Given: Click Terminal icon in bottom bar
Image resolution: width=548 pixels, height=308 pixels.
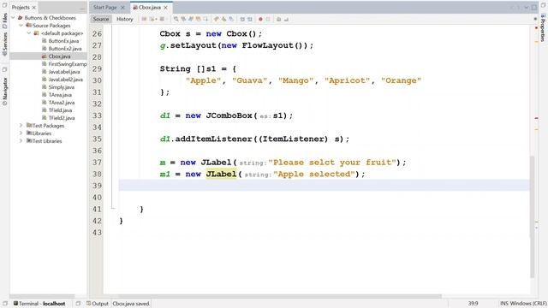Looking at the screenshot, I should 15,304.
